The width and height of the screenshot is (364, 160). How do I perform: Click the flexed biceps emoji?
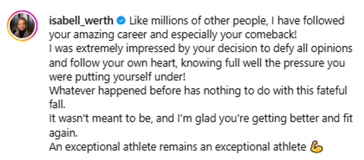(316, 147)
